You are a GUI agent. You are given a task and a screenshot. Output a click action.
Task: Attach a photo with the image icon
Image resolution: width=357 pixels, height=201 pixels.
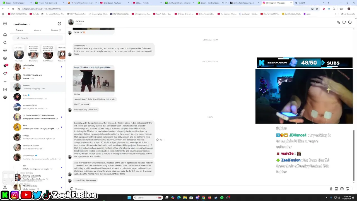[x=336, y=189]
